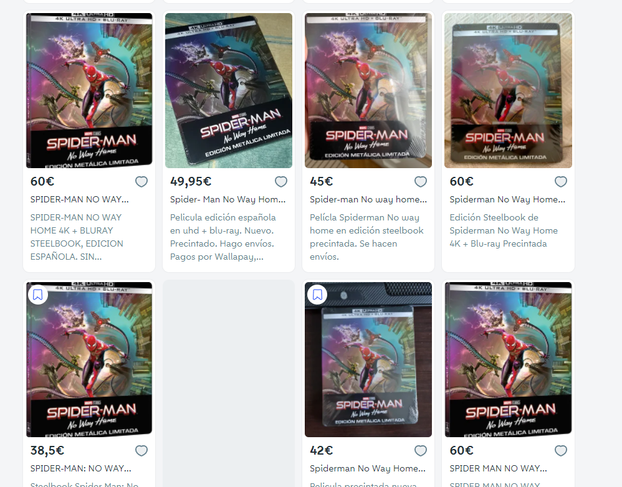Click heart icon on Spiderman No Way Home 60€ Steelbook
The width and height of the screenshot is (622, 487).
(x=560, y=181)
